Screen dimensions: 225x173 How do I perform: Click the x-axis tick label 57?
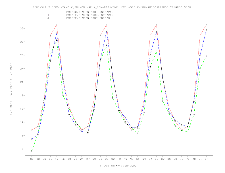click(150, 159)
